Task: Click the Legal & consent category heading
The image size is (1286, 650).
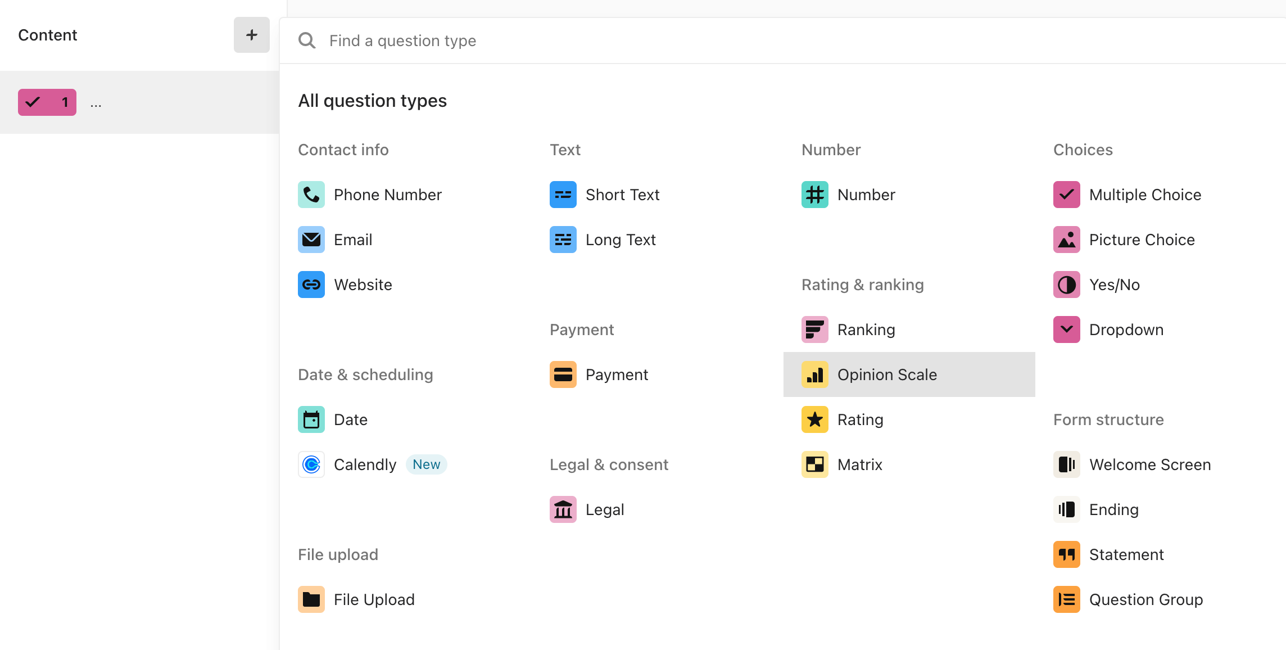Action: [609, 464]
